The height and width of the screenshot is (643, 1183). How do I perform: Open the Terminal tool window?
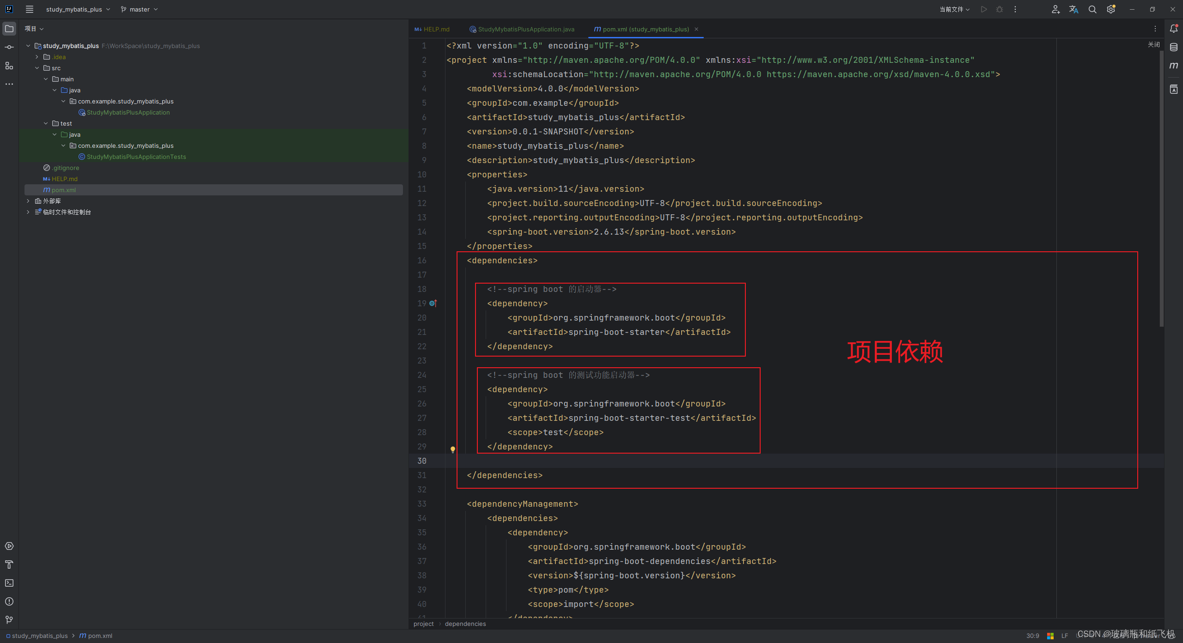pos(9,583)
